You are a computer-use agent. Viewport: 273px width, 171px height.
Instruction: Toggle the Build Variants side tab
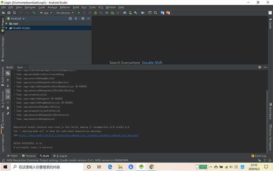coord(3,76)
